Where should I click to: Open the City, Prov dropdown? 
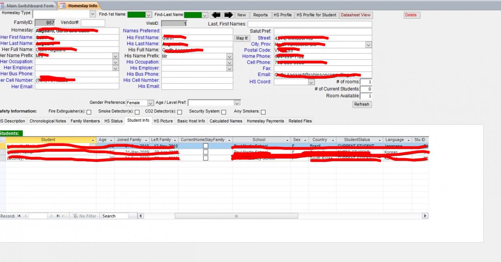[x=368, y=45]
